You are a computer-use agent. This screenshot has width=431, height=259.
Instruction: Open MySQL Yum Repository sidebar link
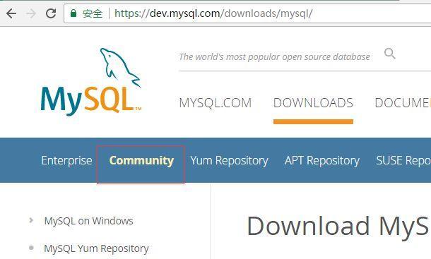point(96,248)
